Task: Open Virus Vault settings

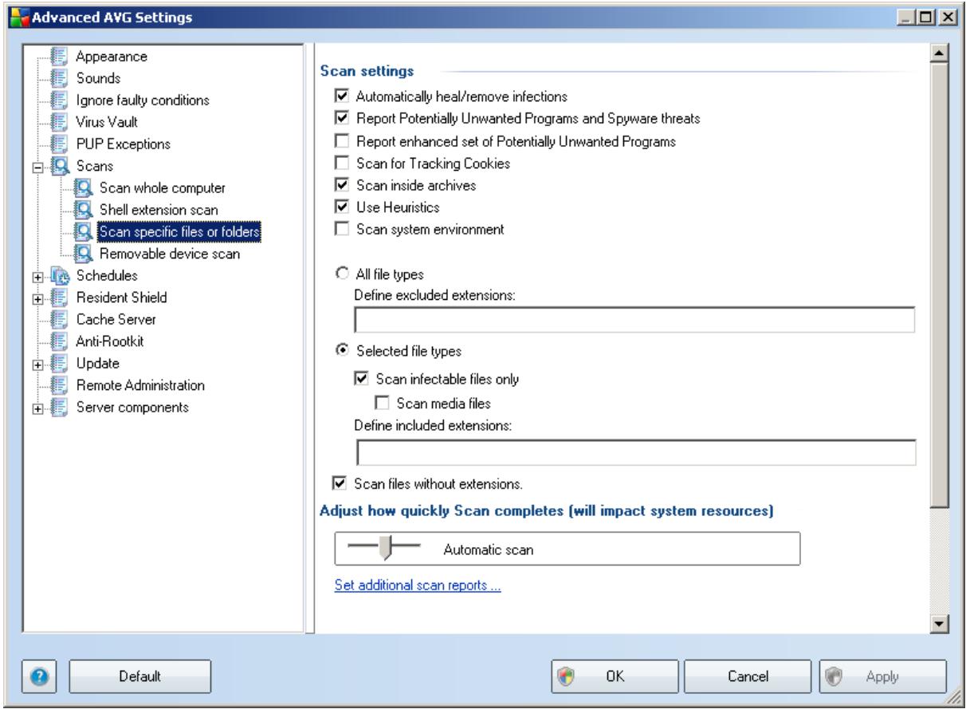Action: (106, 122)
